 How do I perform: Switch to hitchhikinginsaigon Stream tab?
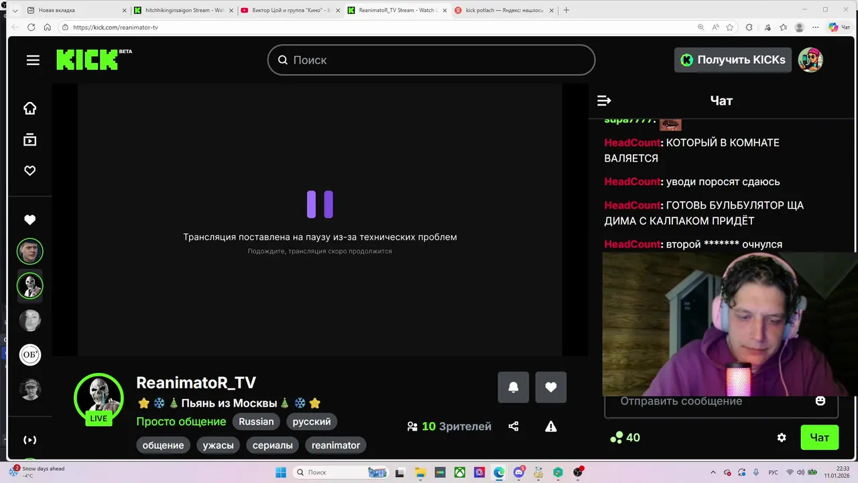click(x=184, y=10)
